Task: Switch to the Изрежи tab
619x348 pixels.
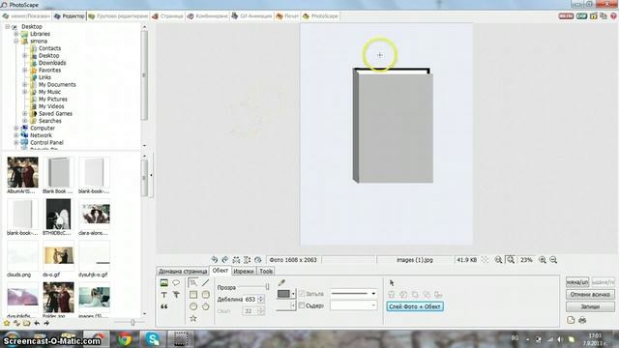Action: 244,271
